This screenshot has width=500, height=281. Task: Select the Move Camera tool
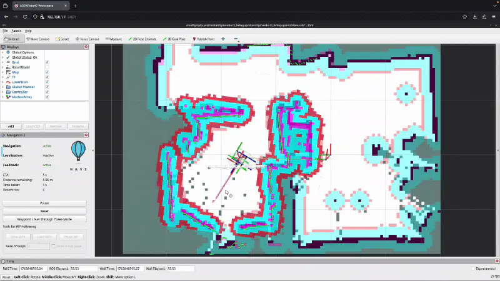[x=37, y=39]
